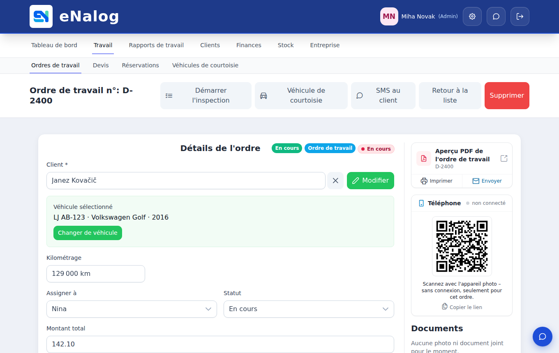Screen dimensions: 559x353
Task: Open the Réservations tab
Action: click(141, 65)
